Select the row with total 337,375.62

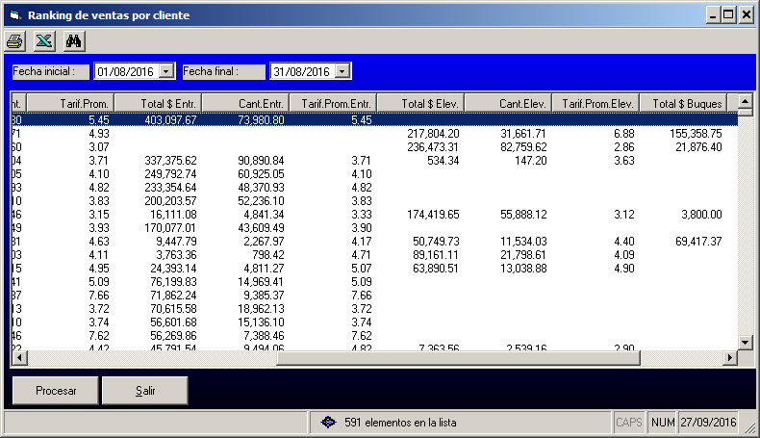157,160
